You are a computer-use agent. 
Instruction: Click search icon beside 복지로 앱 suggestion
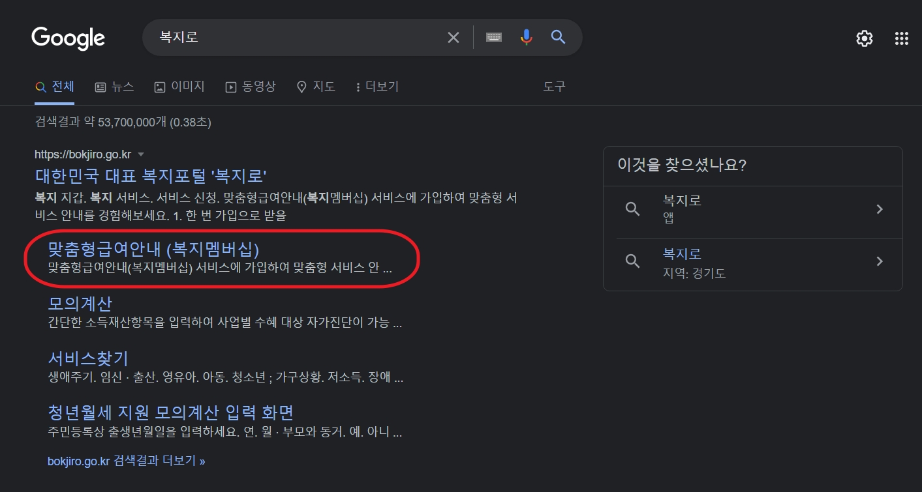(632, 209)
